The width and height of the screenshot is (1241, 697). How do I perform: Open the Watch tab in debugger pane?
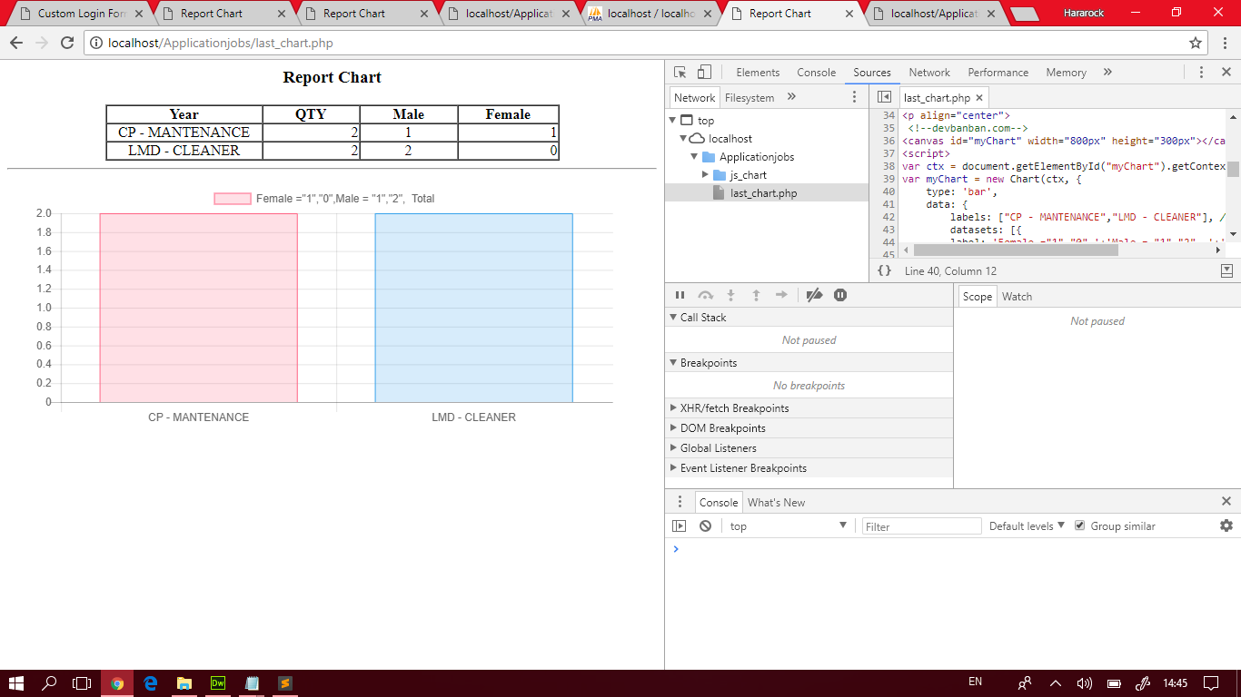(x=1017, y=297)
